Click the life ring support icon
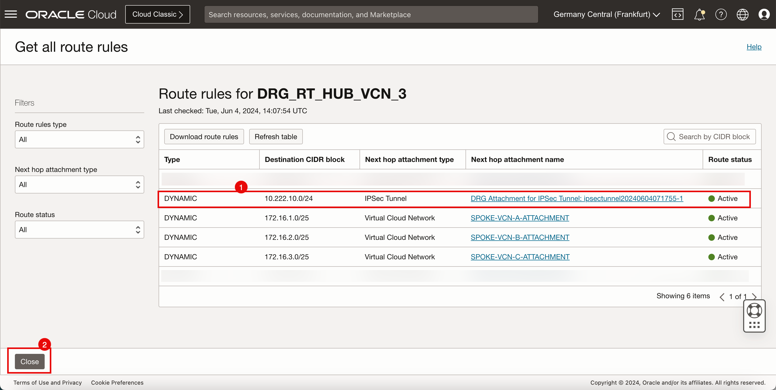Screen dimensions: 776x390 coord(754,311)
